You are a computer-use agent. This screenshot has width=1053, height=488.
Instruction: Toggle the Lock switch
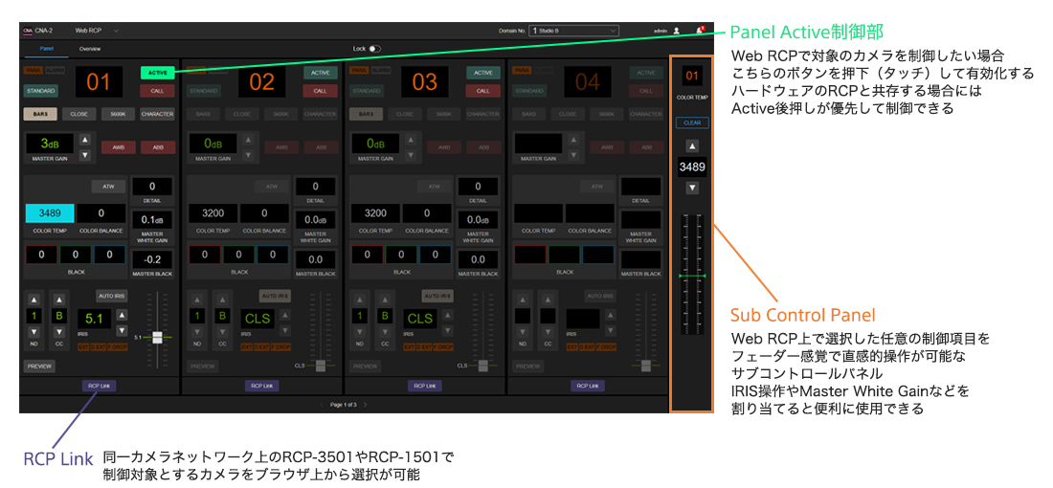click(373, 48)
